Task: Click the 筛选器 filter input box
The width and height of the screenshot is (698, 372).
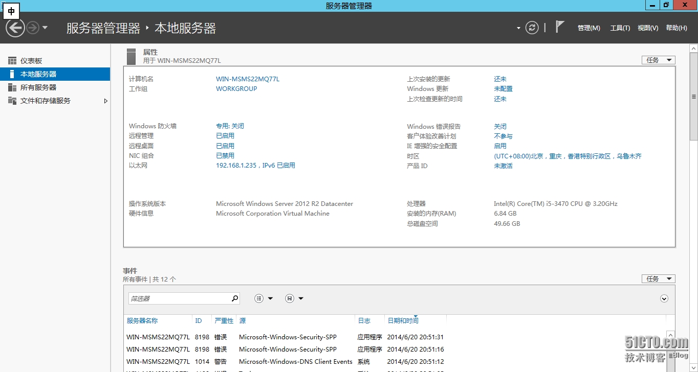Action: click(x=179, y=298)
